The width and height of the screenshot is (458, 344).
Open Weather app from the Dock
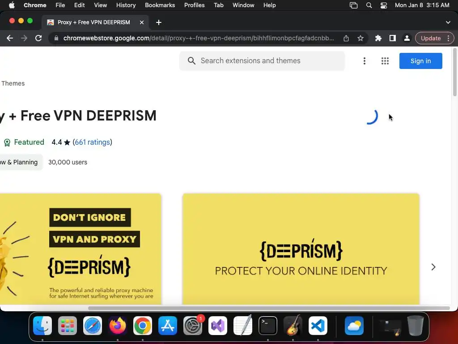coord(354,326)
